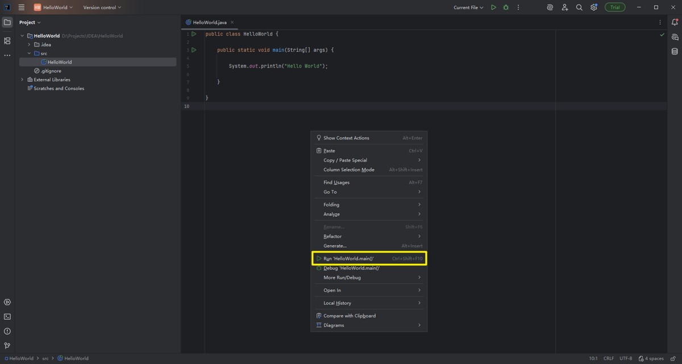
Task: Open the Git tool window icon
Action: [x=7, y=345]
